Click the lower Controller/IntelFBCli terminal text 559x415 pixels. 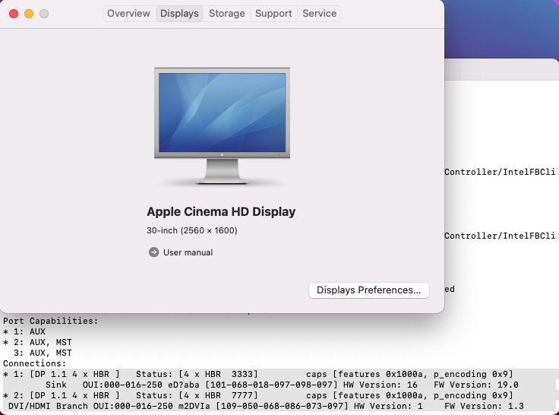(500, 236)
